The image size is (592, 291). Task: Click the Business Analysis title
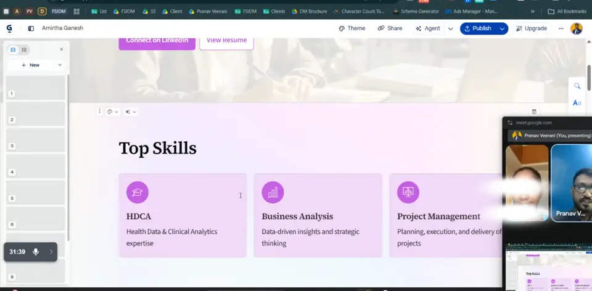pyautogui.click(x=297, y=216)
